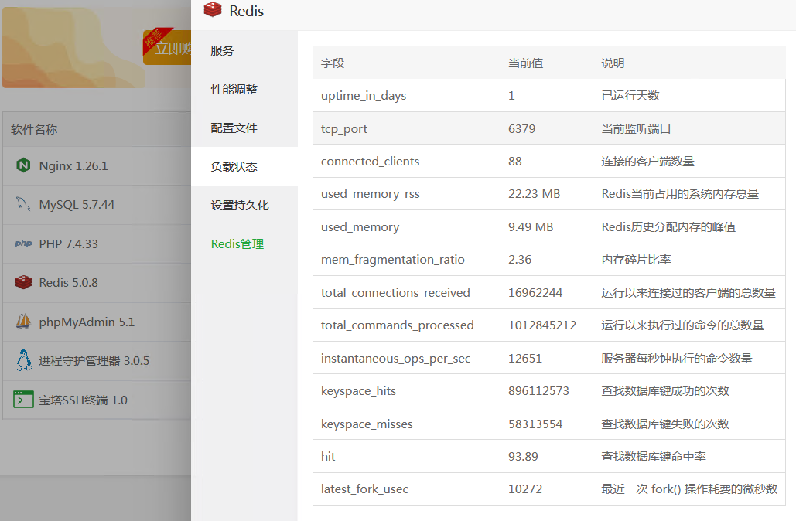Select the used_memory_rss field cell
Screen dimensions: 796x521
pos(407,194)
